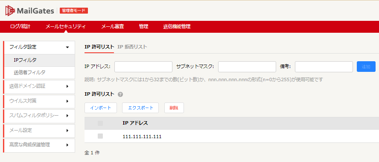
Task: Click the 高度な脅威保護管理 sidebar label
Action: [29, 145]
